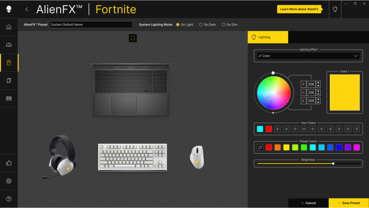369x208 pixels.
Task: Click the Save Preset button
Action: (349, 203)
